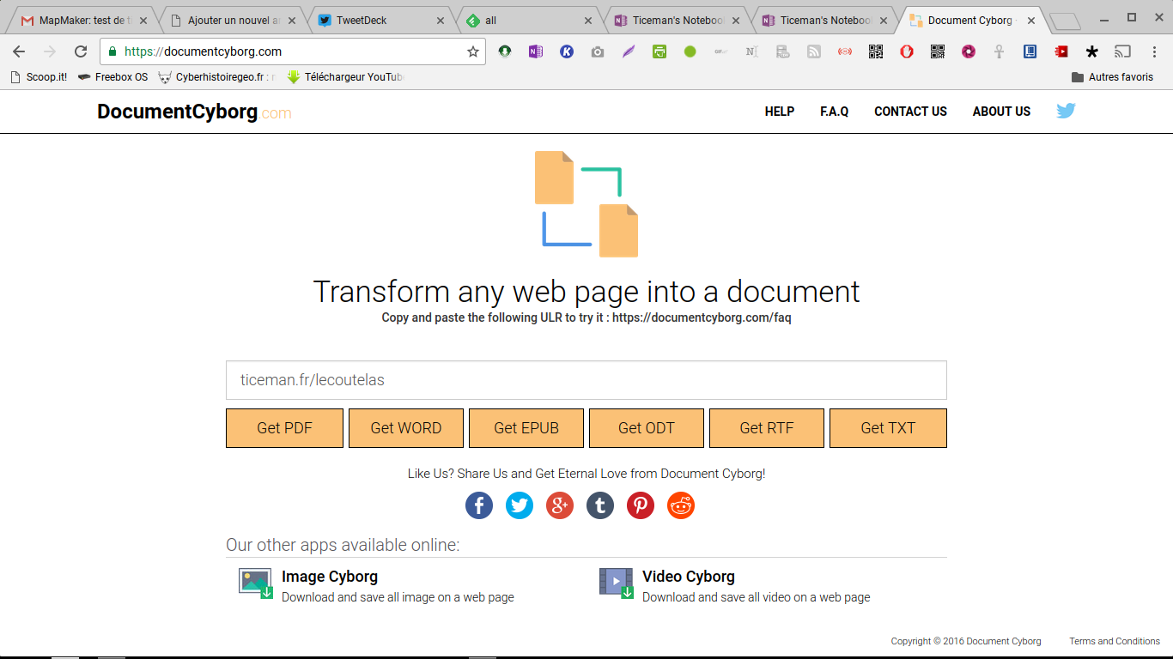Click the Get WORD button
The height and width of the screenshot is (659, 1173).
point(406,428)
